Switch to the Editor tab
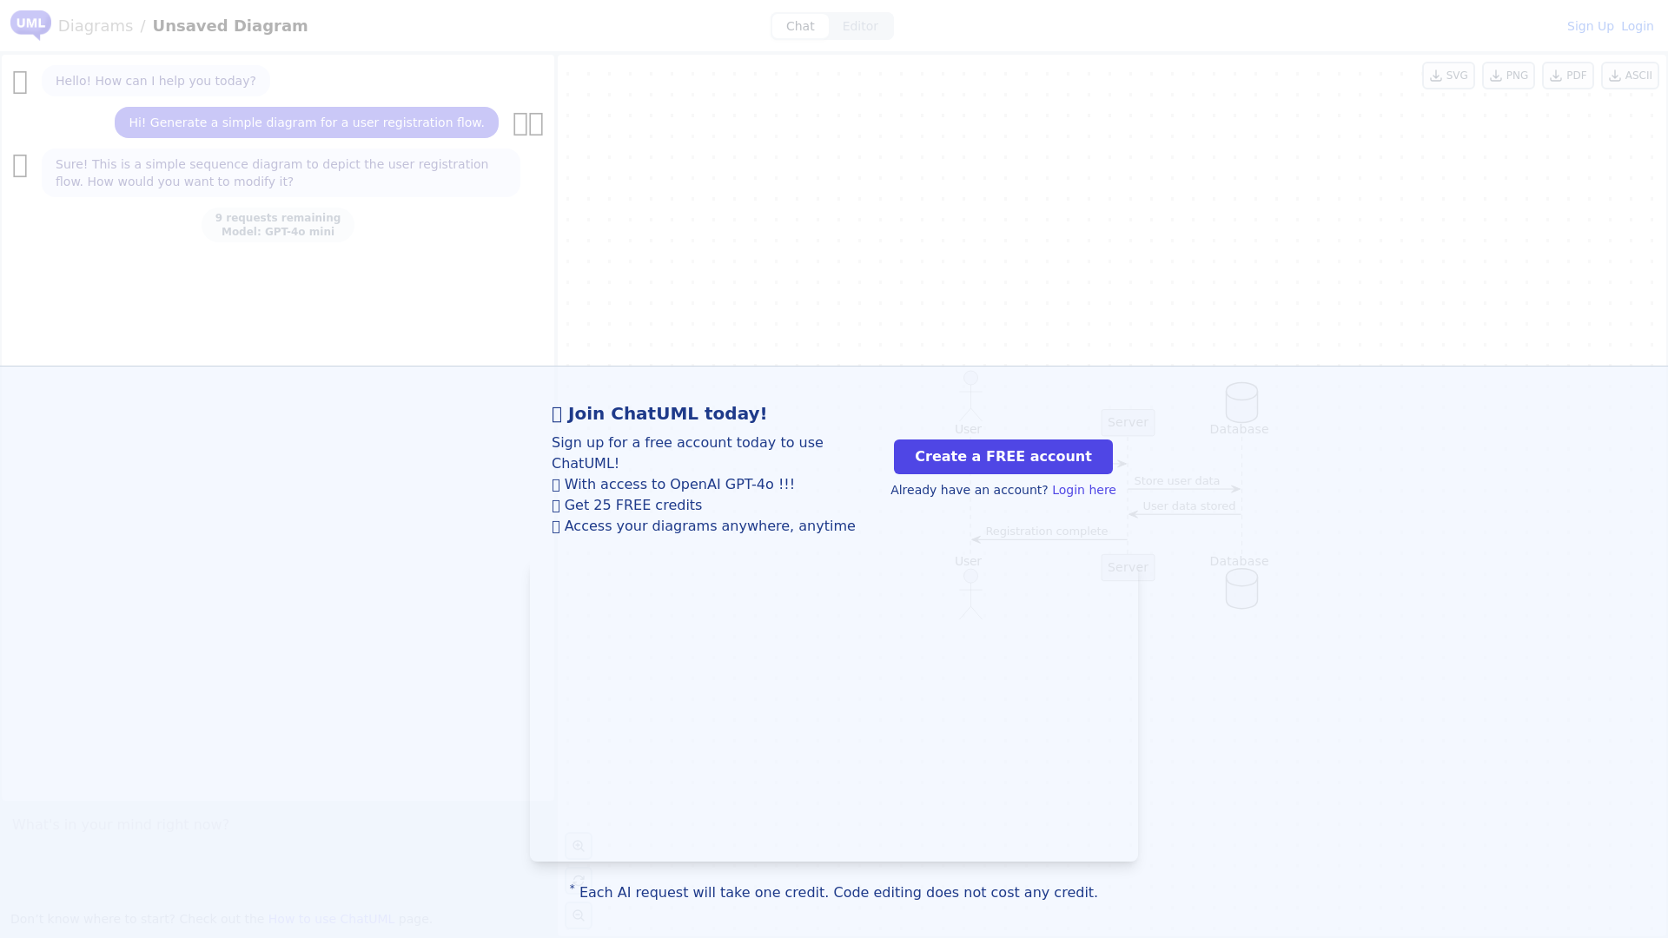The image size is (1668, 938). pos(860,26)
